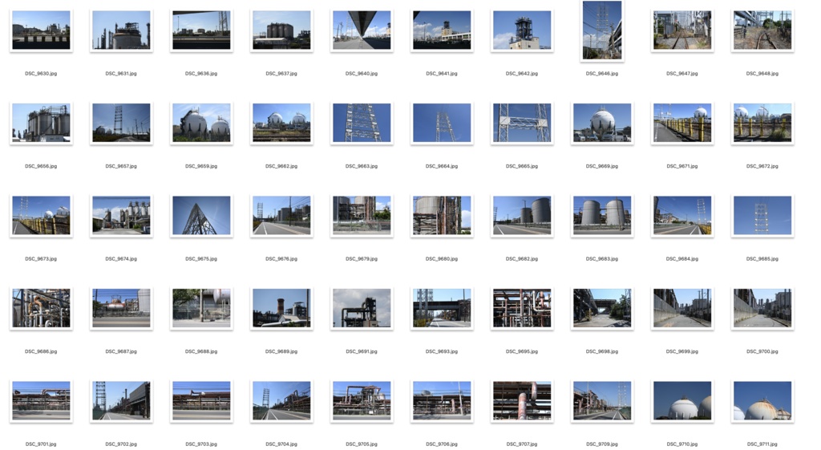821x450 pixels.
Task: Click the file name text DSC_9683.jpg
Action: [x=601, y=259]
